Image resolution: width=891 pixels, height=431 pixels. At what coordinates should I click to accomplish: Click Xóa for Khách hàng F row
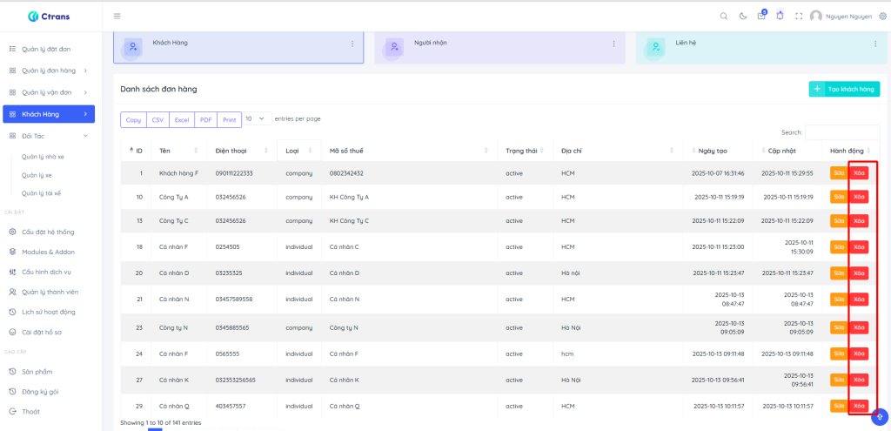coord(860,173)
